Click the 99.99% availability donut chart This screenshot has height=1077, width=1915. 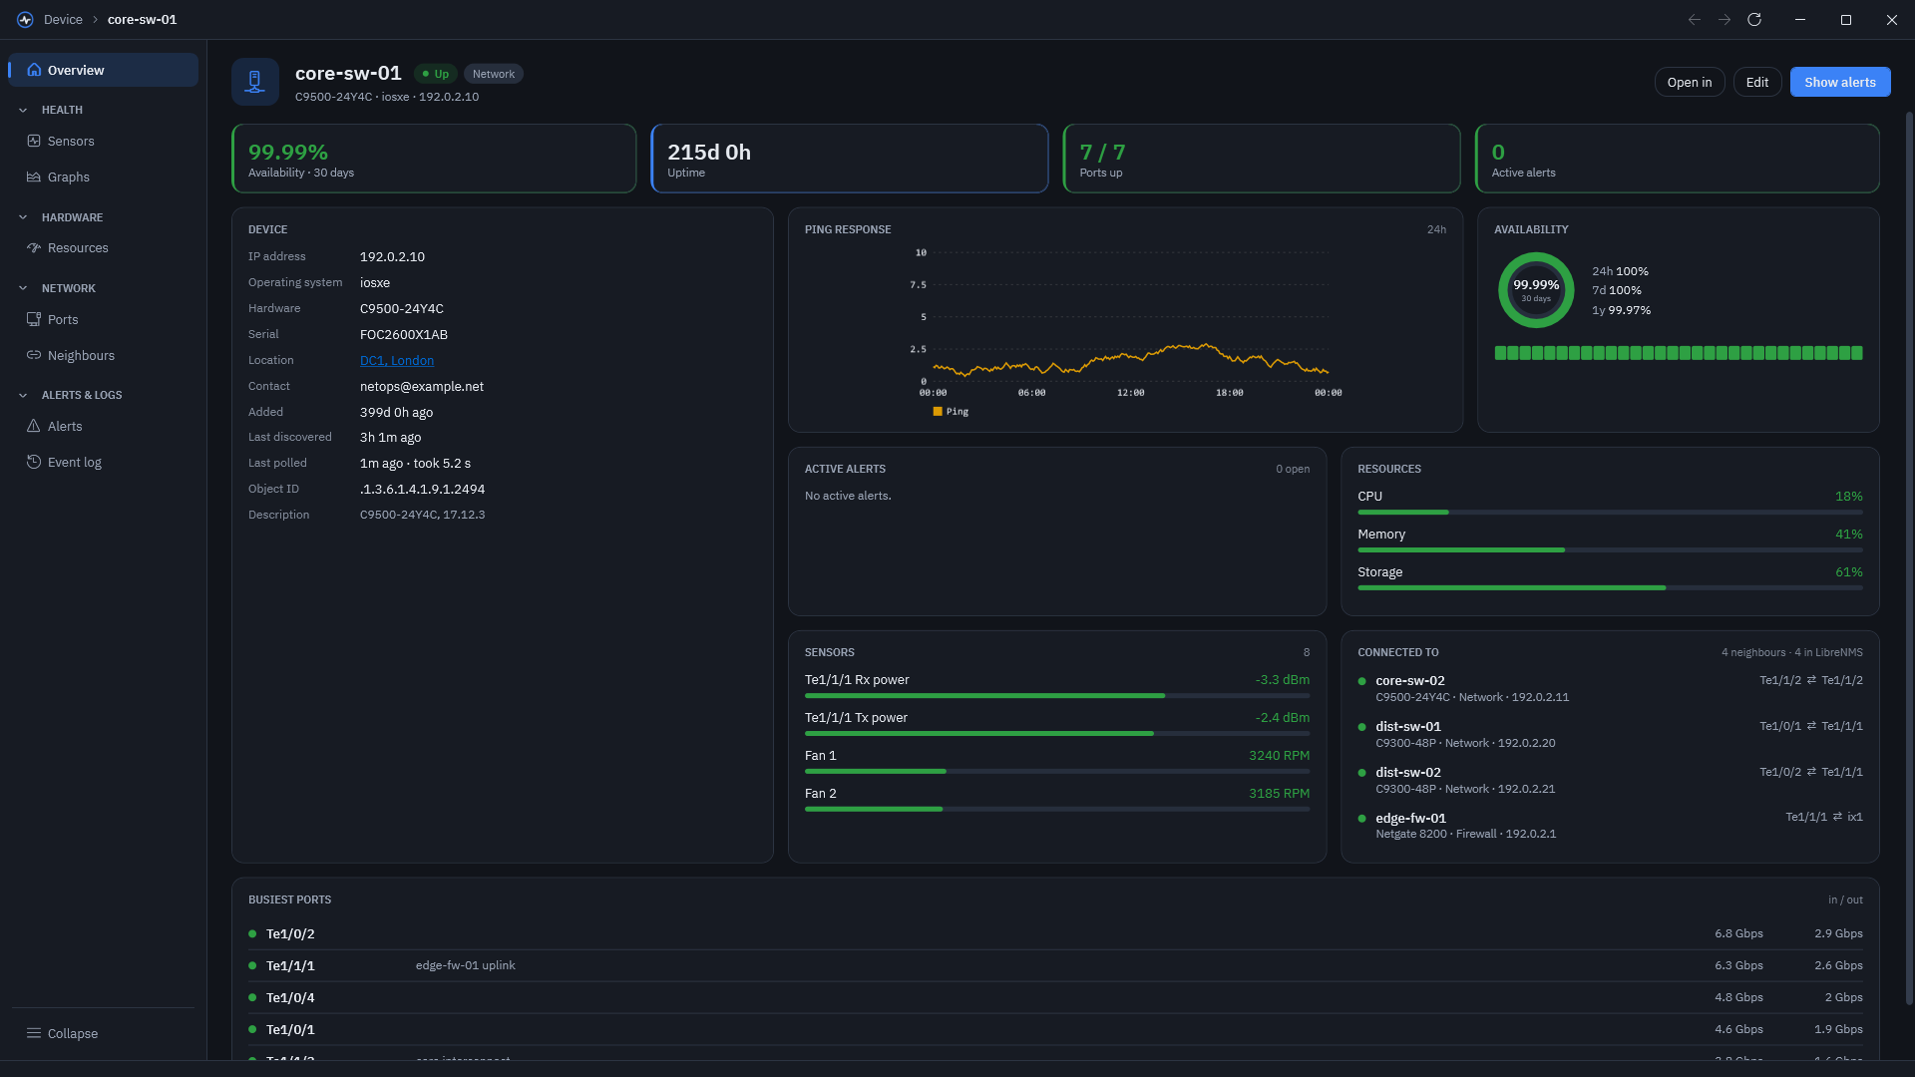point(1536,290)
